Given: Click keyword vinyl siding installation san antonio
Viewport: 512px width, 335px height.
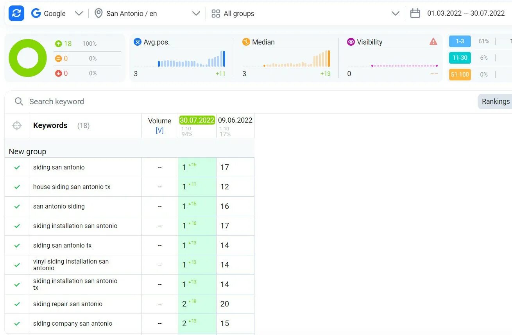Looking at the screenshot, I should [71, 265].
